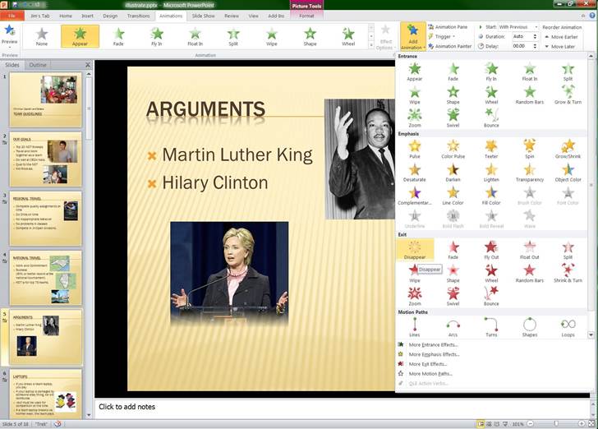
Task: Switch to the Insert tab
Action: (x=87, y=16)
